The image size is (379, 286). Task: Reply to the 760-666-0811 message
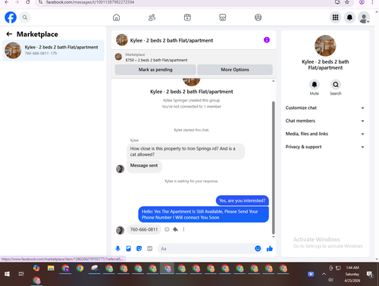pos(175,229)
